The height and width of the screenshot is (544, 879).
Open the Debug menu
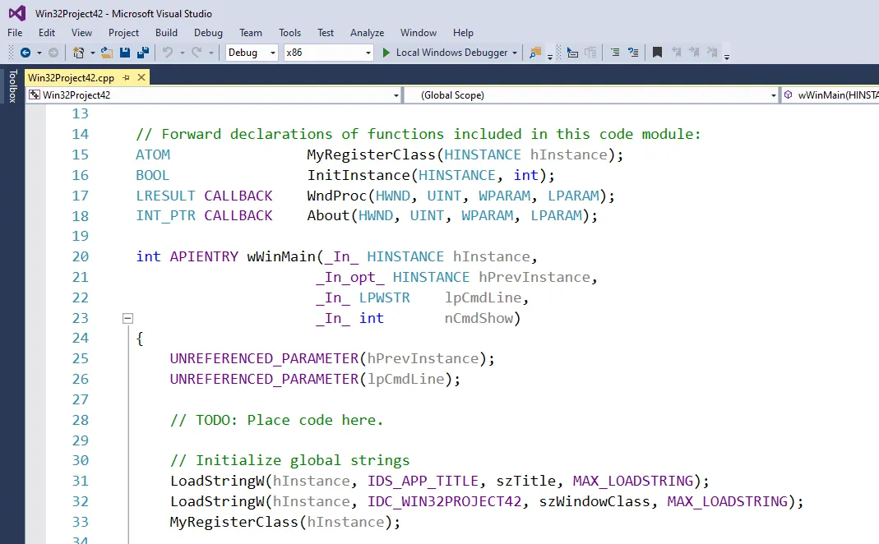pos(208,33)
